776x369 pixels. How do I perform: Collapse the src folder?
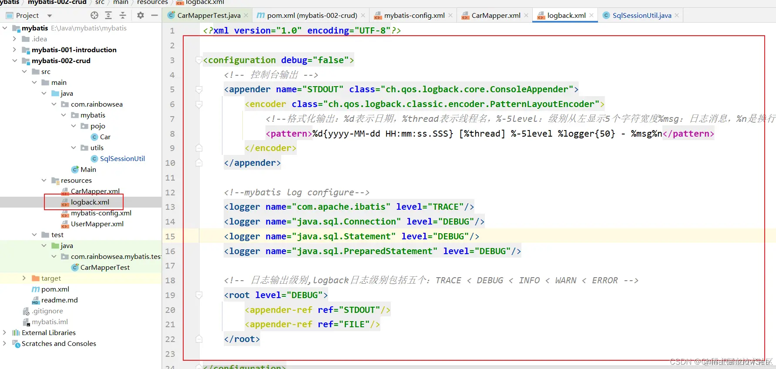(x=24, y=71)
